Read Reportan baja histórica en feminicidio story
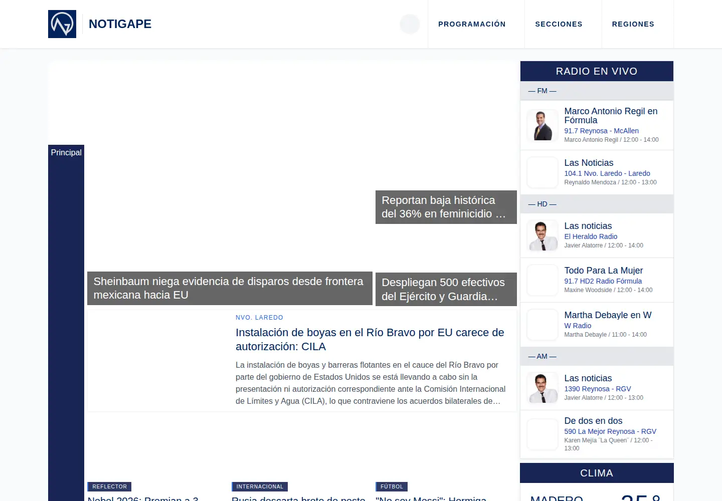This screenshot has width=722, height=501. (x=446, y=207)
